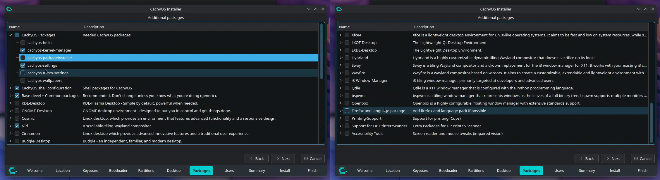Expand GNOME-Desktop group
This screenshot has height=180, width=660.
[x=11, y=111]
